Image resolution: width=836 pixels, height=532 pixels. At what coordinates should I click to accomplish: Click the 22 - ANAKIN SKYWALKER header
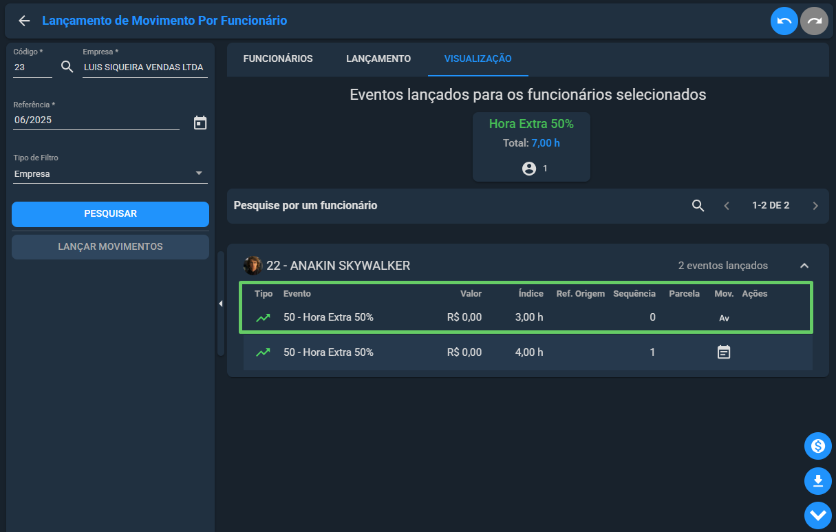[x=338, y=266]
